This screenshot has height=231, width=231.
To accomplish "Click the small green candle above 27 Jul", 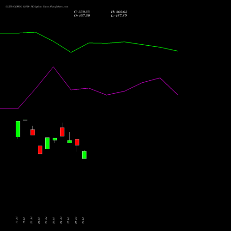I will click(70, 142).
